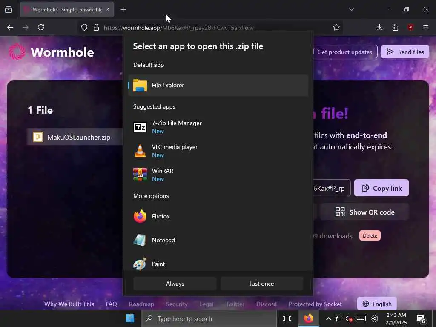Open the Windows Start menu
The width and height of the screenshot is (436, 327).
click(130, 318)
